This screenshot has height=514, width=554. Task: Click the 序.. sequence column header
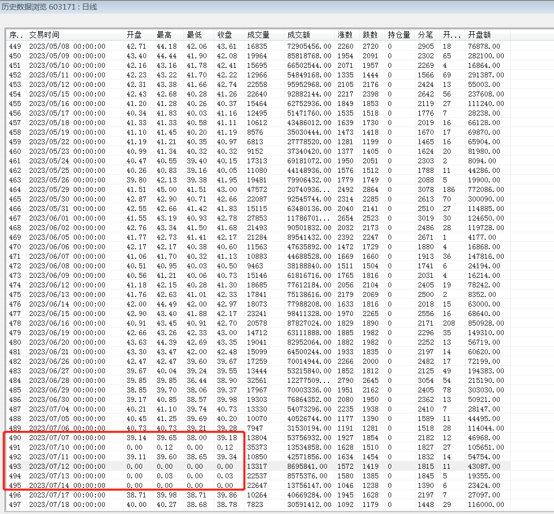click(16, 35)
